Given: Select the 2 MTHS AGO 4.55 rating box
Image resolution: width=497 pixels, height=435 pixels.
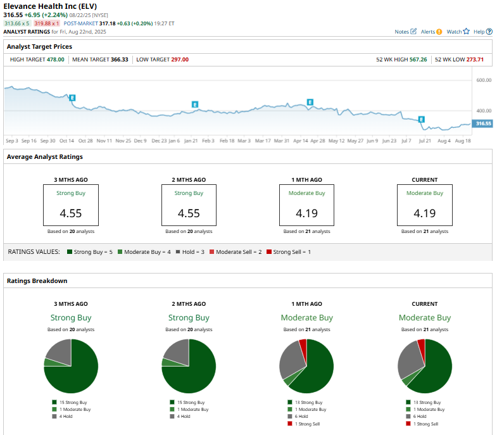Looking at the screenshot, I should [x=189, y=205].
